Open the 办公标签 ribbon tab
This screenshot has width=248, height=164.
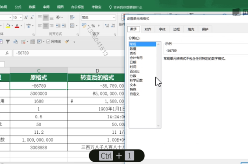click(78, 7)
